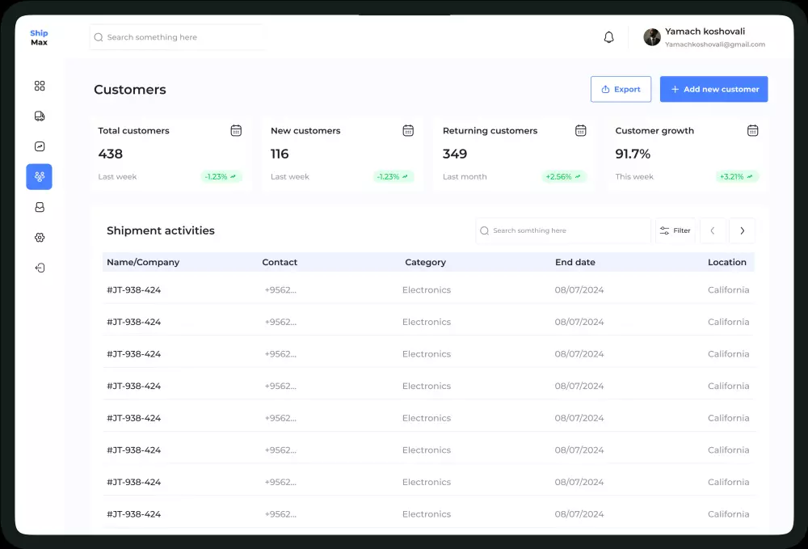808x549 pixels.
Task: Go to next page of shipment table
Action: pyautogui.click(x=742, y=230)
